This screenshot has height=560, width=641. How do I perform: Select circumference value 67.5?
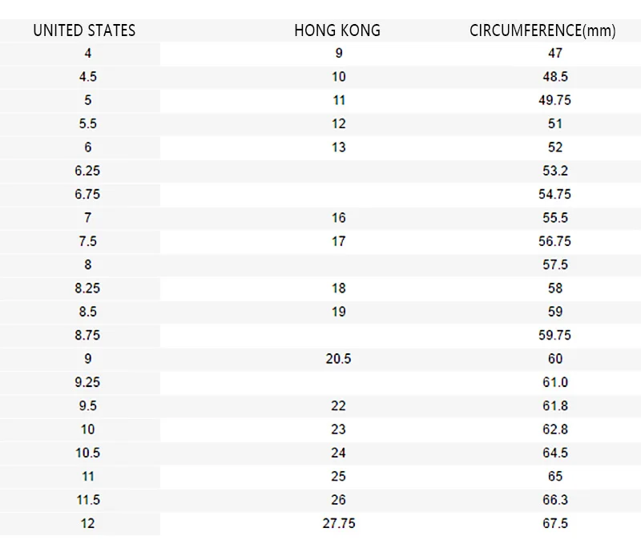point(554,523)
